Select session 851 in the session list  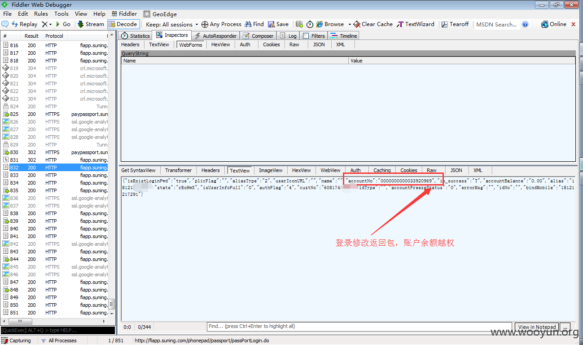tap(54, 313)
